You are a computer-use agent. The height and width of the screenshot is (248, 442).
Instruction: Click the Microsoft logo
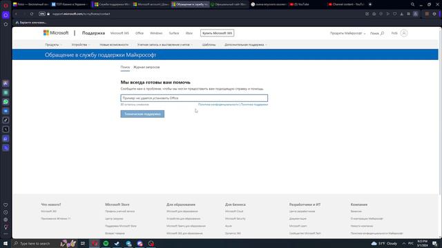point(56,33)
